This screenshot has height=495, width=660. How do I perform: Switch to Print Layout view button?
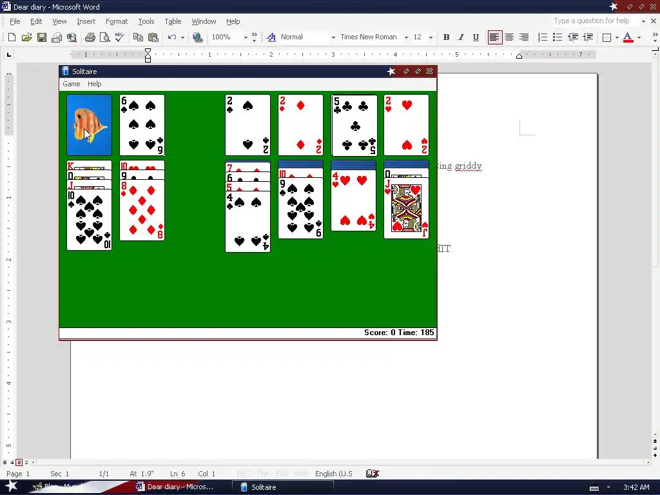19,462
